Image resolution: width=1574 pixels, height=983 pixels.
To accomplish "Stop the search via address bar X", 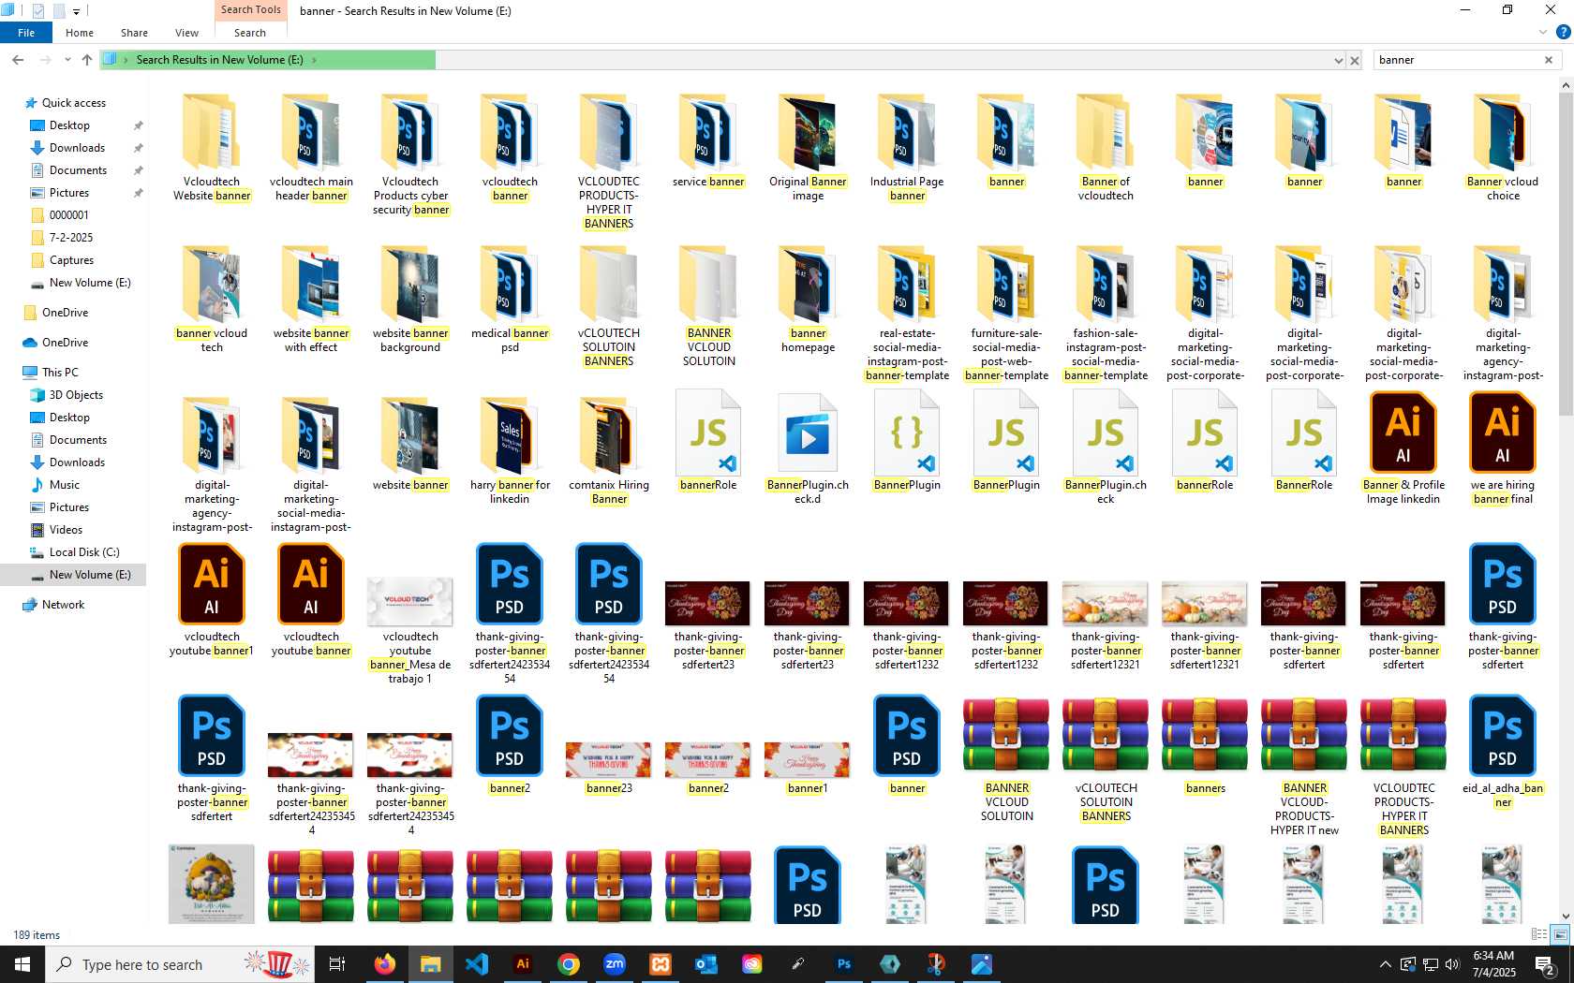I will pos(1355,60).
